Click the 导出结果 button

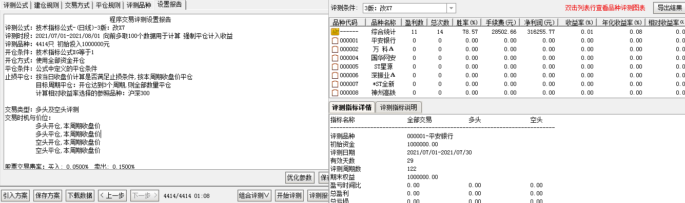coord(669,8)
